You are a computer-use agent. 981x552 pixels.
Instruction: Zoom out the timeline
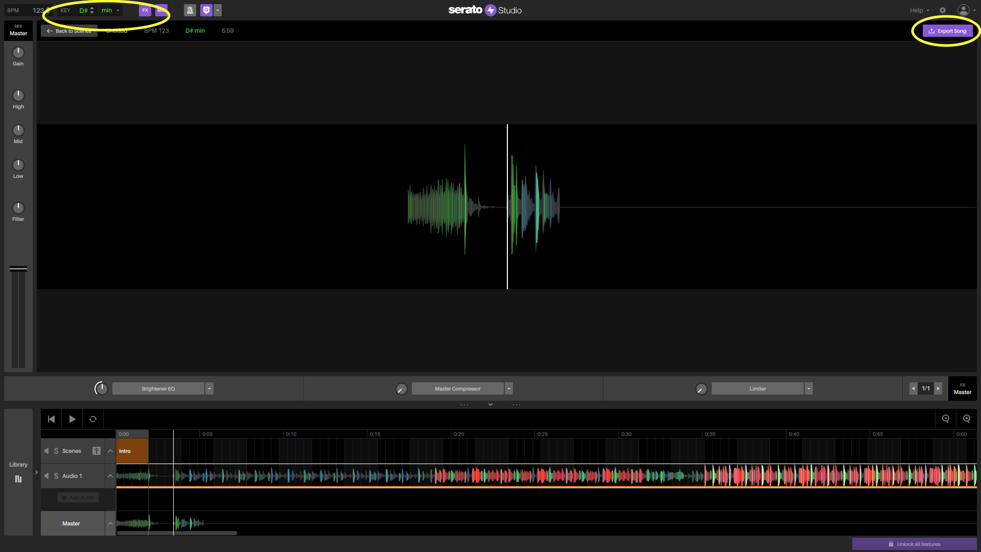click(x=946, y=419)
